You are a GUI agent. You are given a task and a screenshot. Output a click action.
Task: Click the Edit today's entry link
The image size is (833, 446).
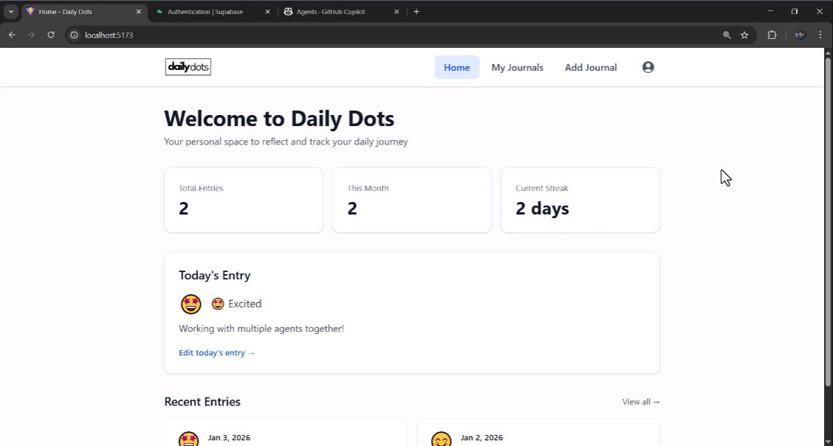point(216,352)
